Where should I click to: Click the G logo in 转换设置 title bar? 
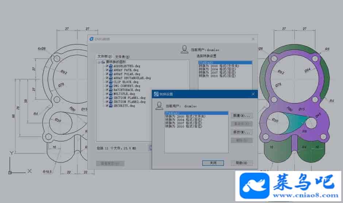156,94
